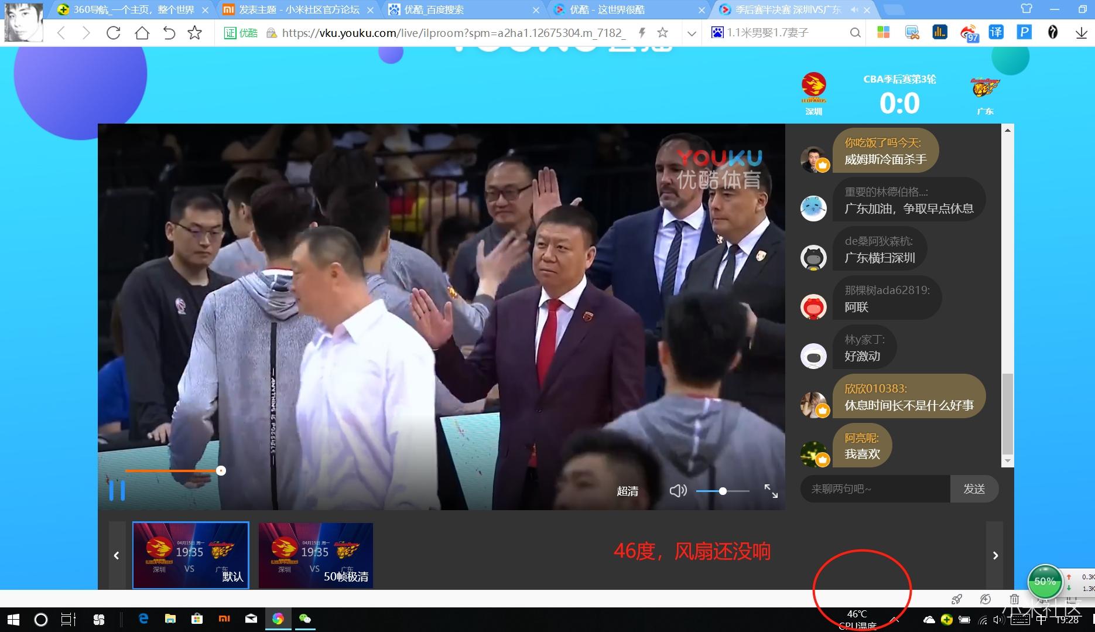Screen dimensions: 1095x632
Task: Enter fullscreen video mode
Action: [x=771, y=491]
